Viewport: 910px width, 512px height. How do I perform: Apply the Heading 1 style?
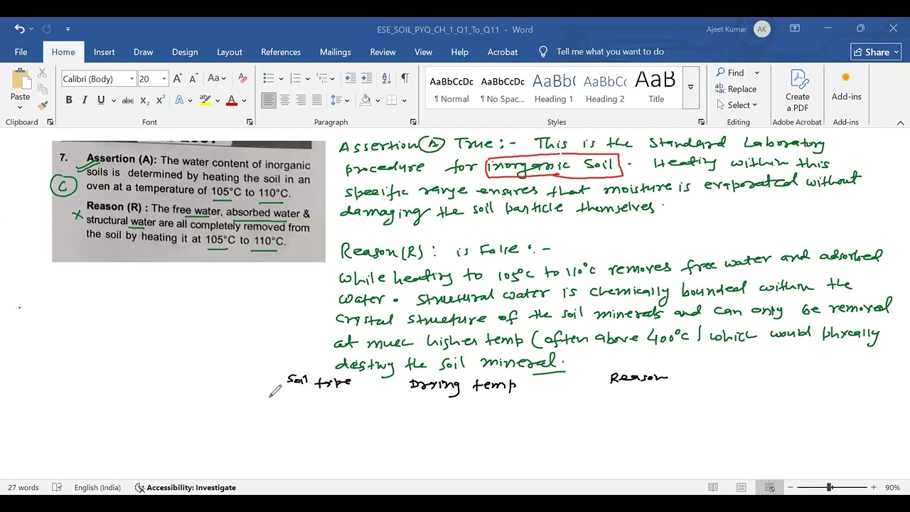pyautogui.click(x=554, y=88)
